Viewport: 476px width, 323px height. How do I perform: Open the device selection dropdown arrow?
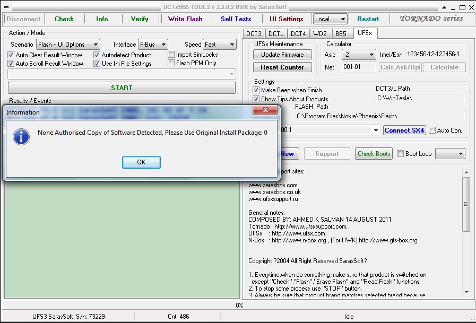[x=376, y=130]
